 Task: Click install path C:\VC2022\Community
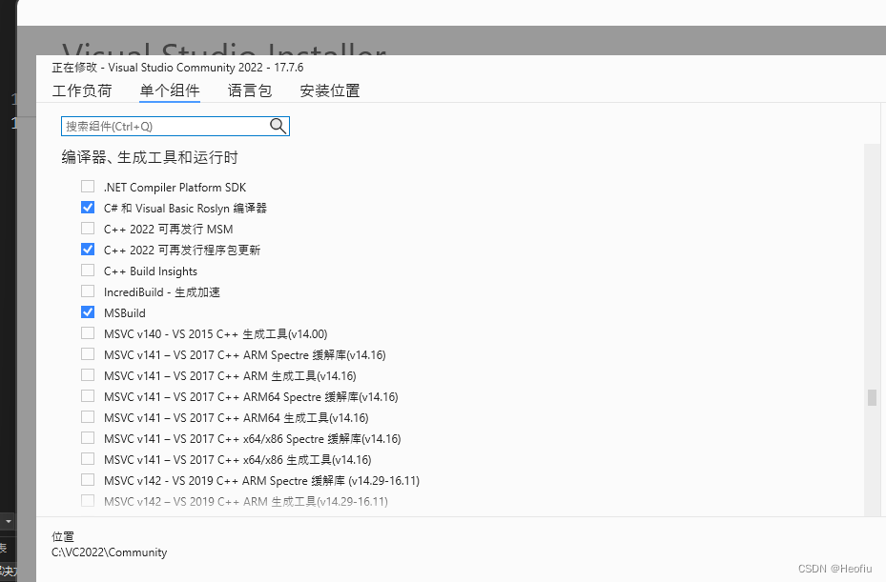(x=109, y=552)
